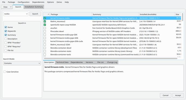This screenshot has height=100, width=186.
Task: Uncheck the Summary search option
Action: coord(6,35)
